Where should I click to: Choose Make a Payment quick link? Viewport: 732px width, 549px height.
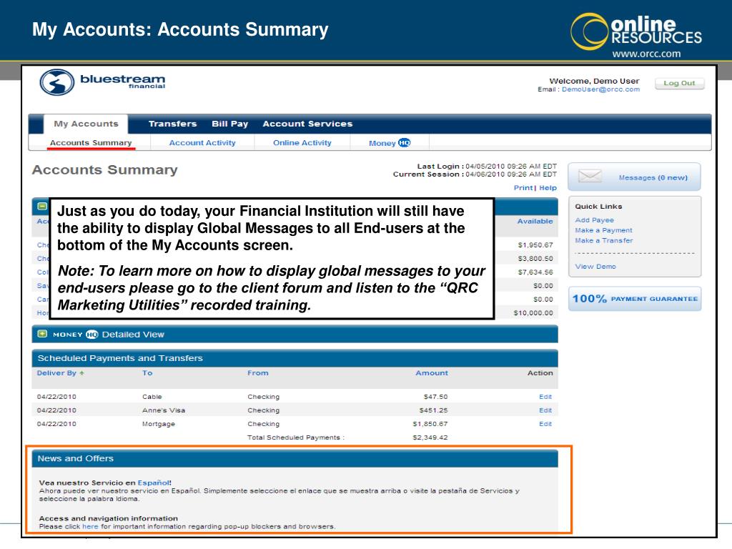(x=603, y=230)
